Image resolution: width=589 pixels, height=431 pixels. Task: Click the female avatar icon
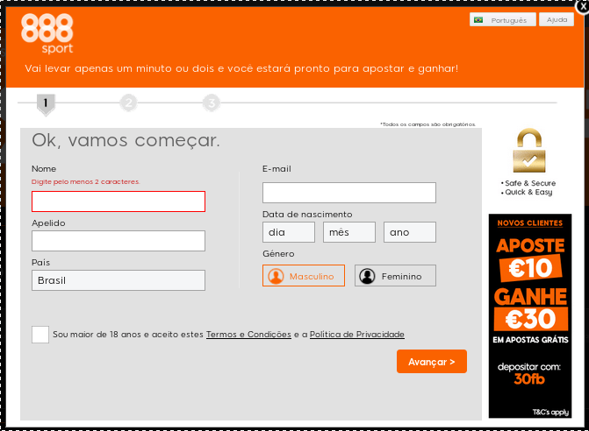[367, 276]
